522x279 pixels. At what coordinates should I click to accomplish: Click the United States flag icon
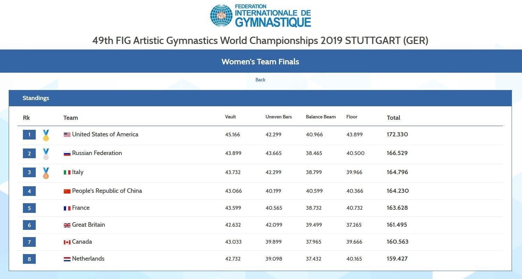(67, 135)
